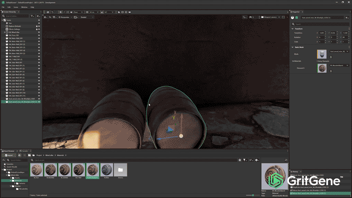Toggle the angle snapping icon in the toolbar

[x=102, y=12]
